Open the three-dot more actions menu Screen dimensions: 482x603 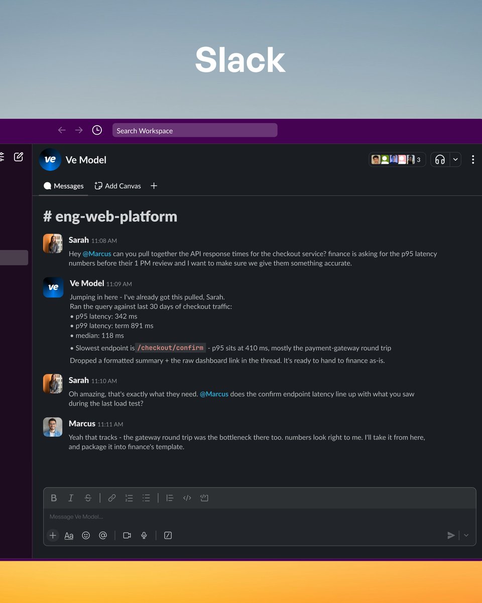(x=473, y=160)
